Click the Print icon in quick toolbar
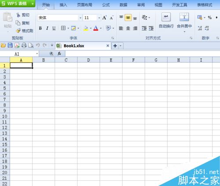 pyautogui.click(x=24, y=46)
